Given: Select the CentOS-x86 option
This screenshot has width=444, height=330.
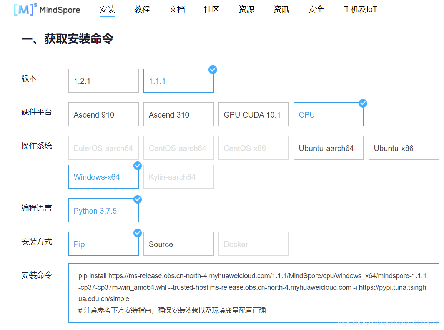Looking at the screenshot, I should click(253, 148).
